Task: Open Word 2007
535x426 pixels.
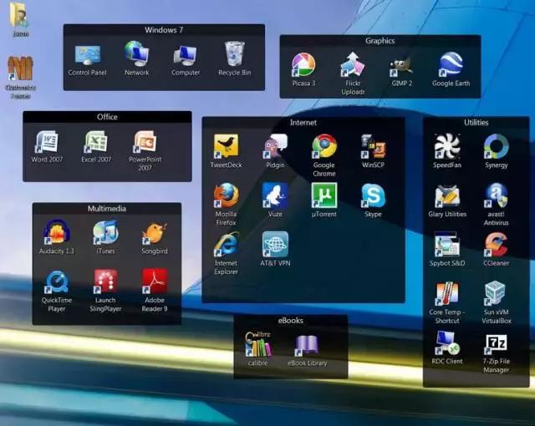Action: [x=47, y=144]
